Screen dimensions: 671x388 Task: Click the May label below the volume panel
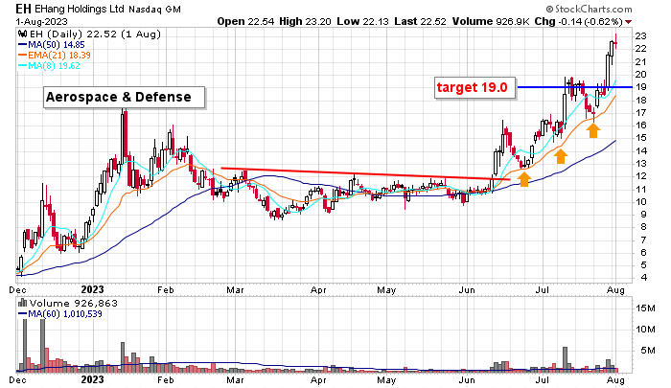[x=386, y=380]
